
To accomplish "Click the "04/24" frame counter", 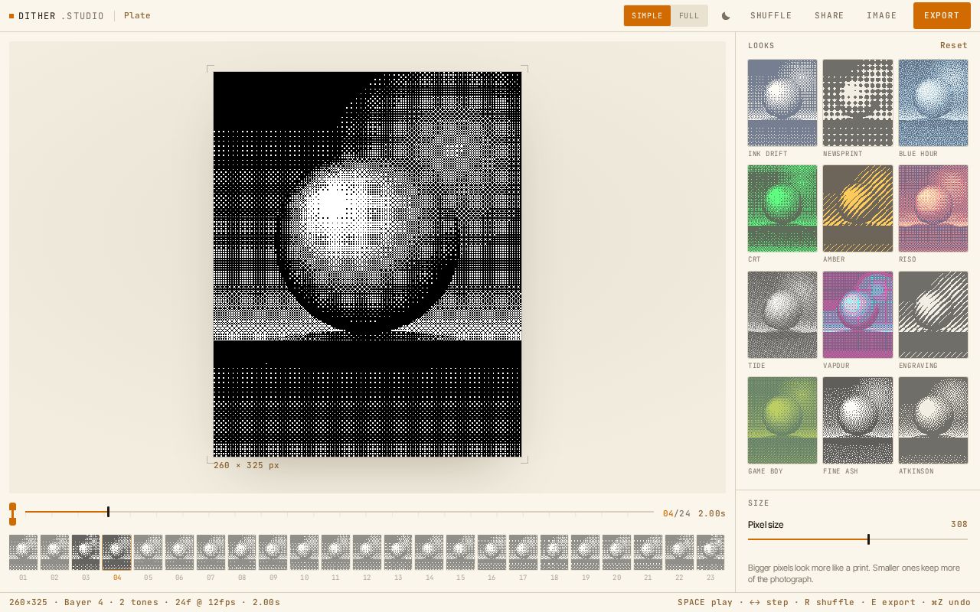I will pos(677,514).
